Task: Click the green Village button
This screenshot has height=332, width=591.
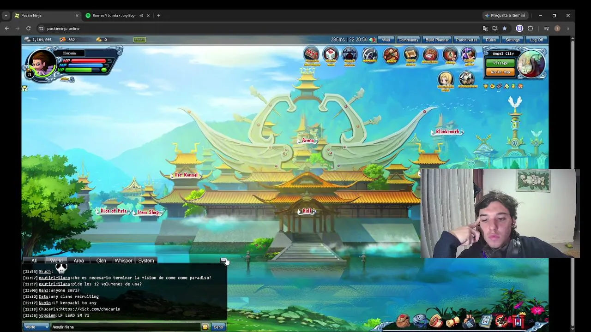Action: click(x=501, y=63)
